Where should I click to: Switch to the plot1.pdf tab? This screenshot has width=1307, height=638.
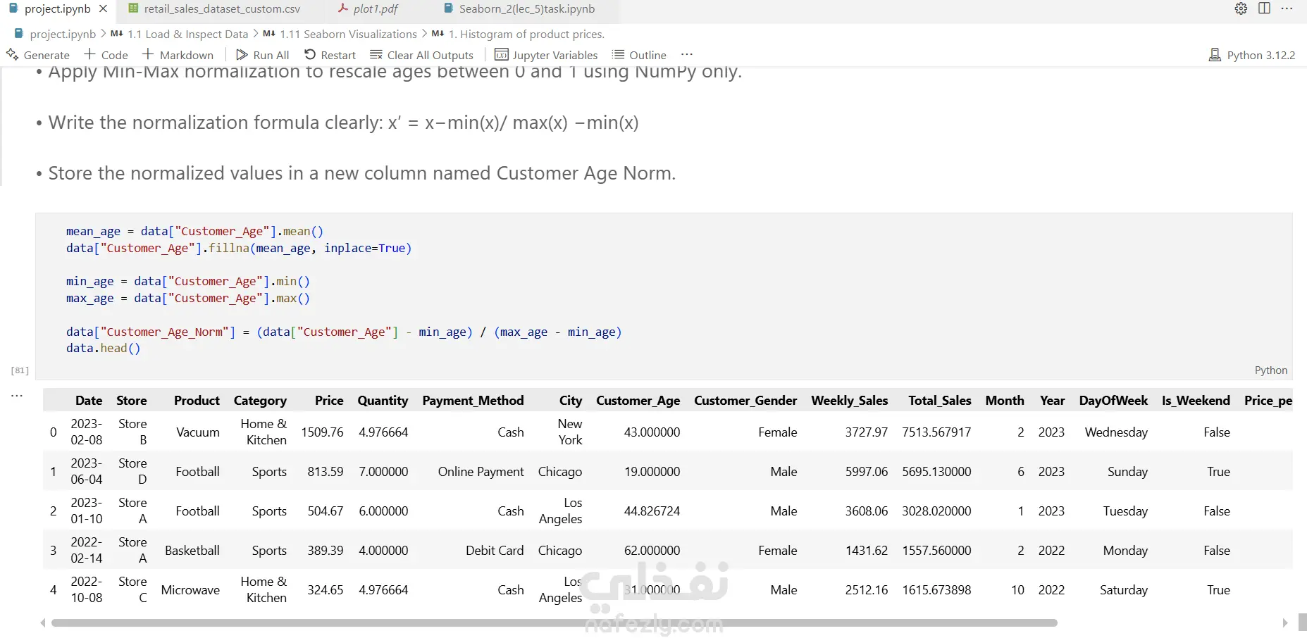(375, 9)
